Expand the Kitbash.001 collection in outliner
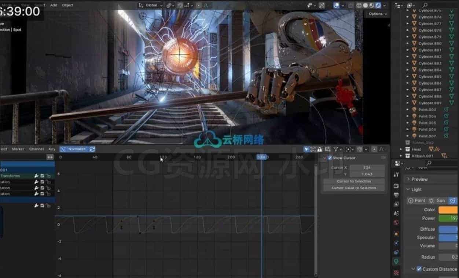The width and height of the screenshot is (459, 278). (401, 156)
